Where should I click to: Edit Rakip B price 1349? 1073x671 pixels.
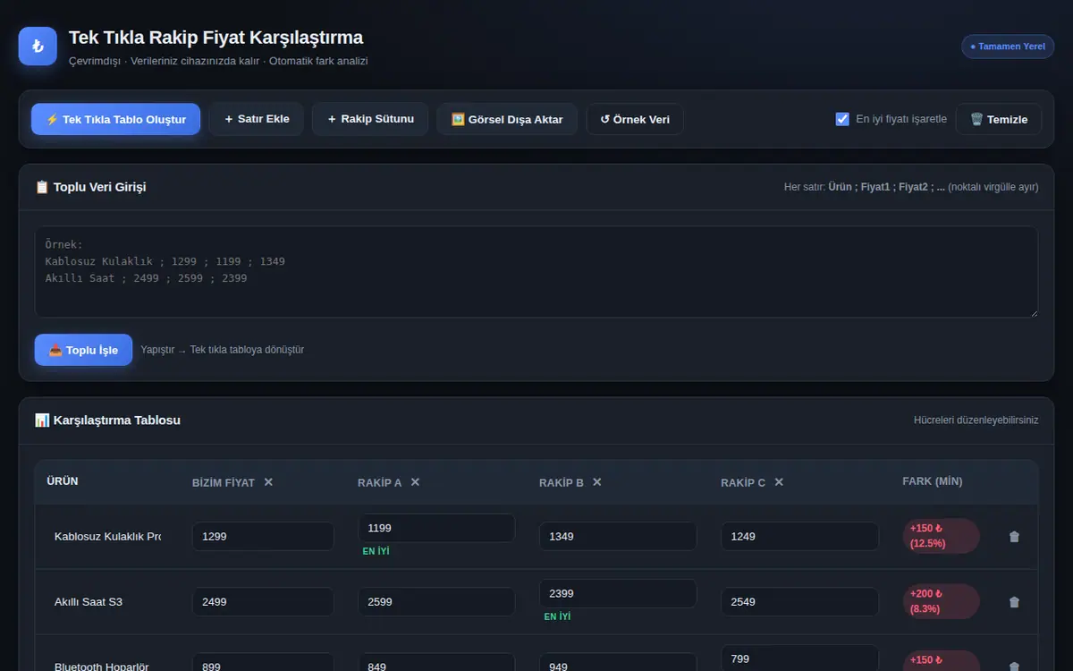pos(618,537)
